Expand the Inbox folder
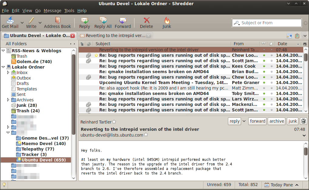 8,73
